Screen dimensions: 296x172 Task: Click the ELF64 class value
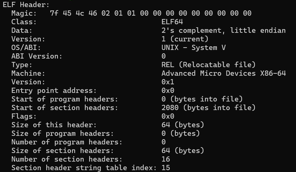[172, 22]
